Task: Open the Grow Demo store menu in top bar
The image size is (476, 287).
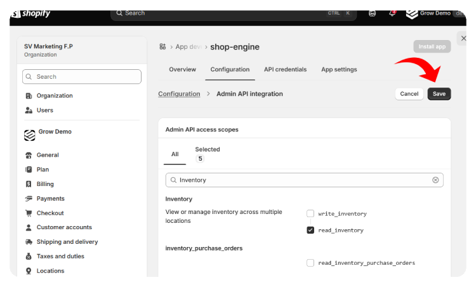Action: pos(434,13)
